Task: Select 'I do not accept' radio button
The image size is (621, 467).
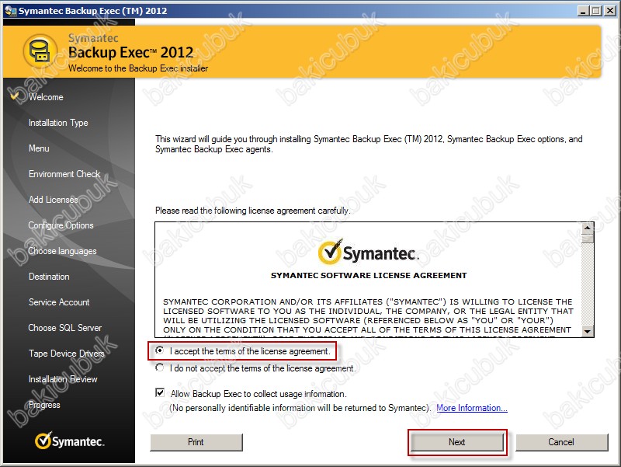Action: pyautogui.click(x=160, y=368)
